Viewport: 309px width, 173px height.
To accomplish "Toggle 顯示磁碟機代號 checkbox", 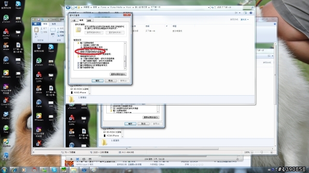I will click(x=78, y=67).
